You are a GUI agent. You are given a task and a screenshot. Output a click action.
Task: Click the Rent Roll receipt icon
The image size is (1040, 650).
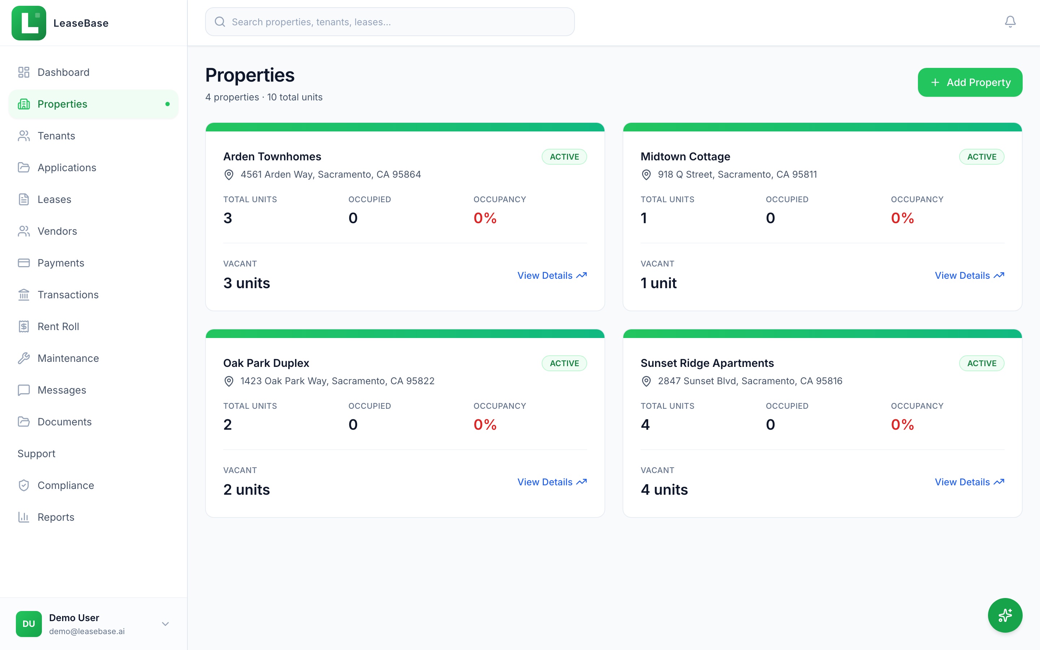click(x=23, y=326)
